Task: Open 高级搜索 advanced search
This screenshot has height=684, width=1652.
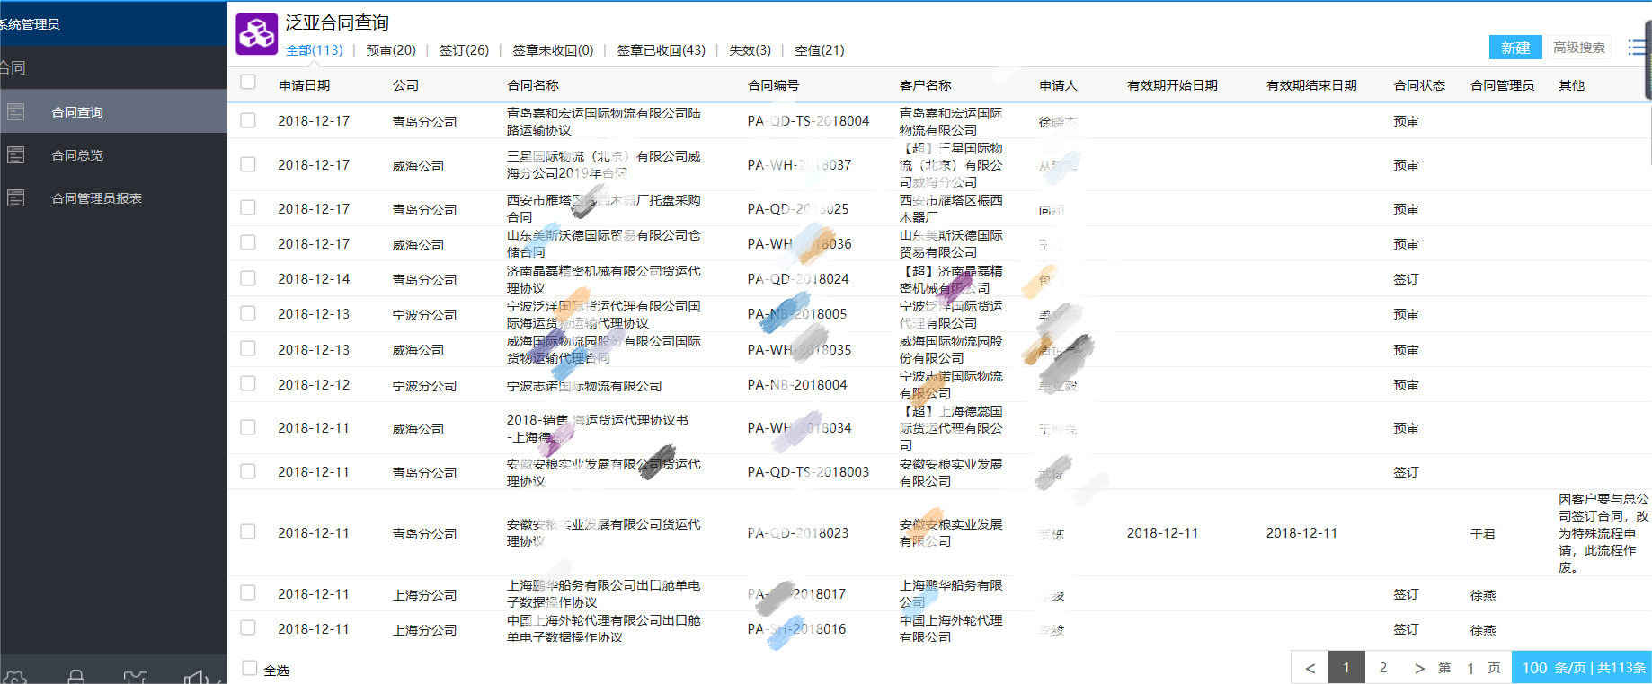Action: pyautogui.click(x=1579, y=48)
